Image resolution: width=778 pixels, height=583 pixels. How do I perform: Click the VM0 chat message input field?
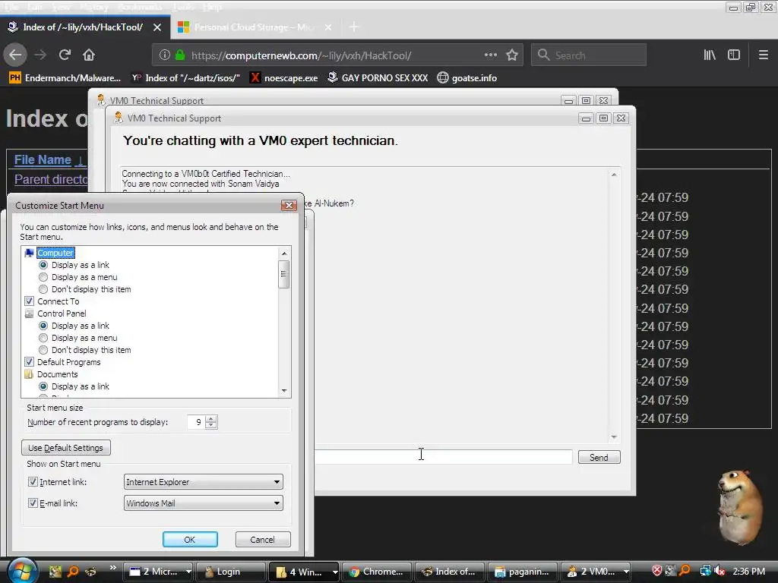443,457
